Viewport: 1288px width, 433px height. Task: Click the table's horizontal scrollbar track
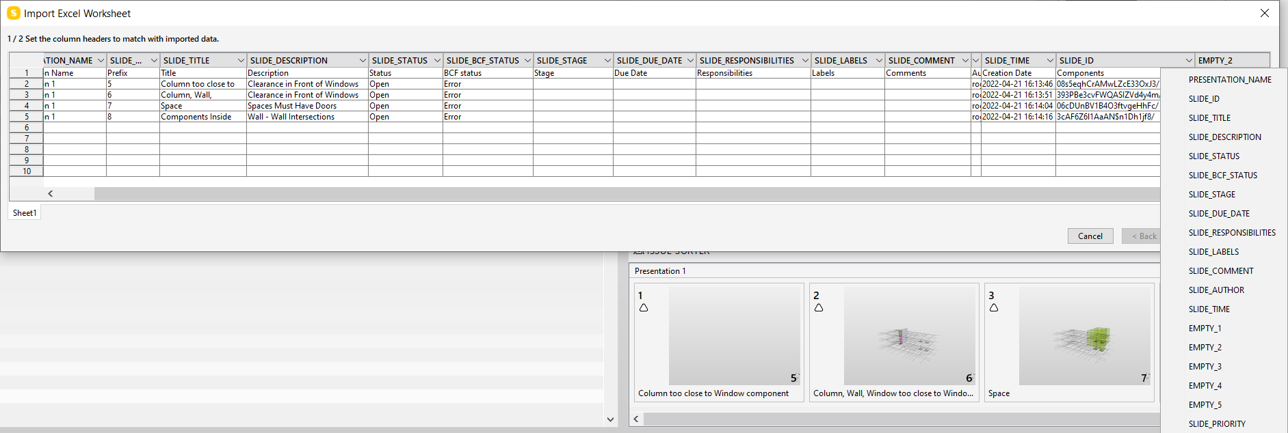[627, 194]
